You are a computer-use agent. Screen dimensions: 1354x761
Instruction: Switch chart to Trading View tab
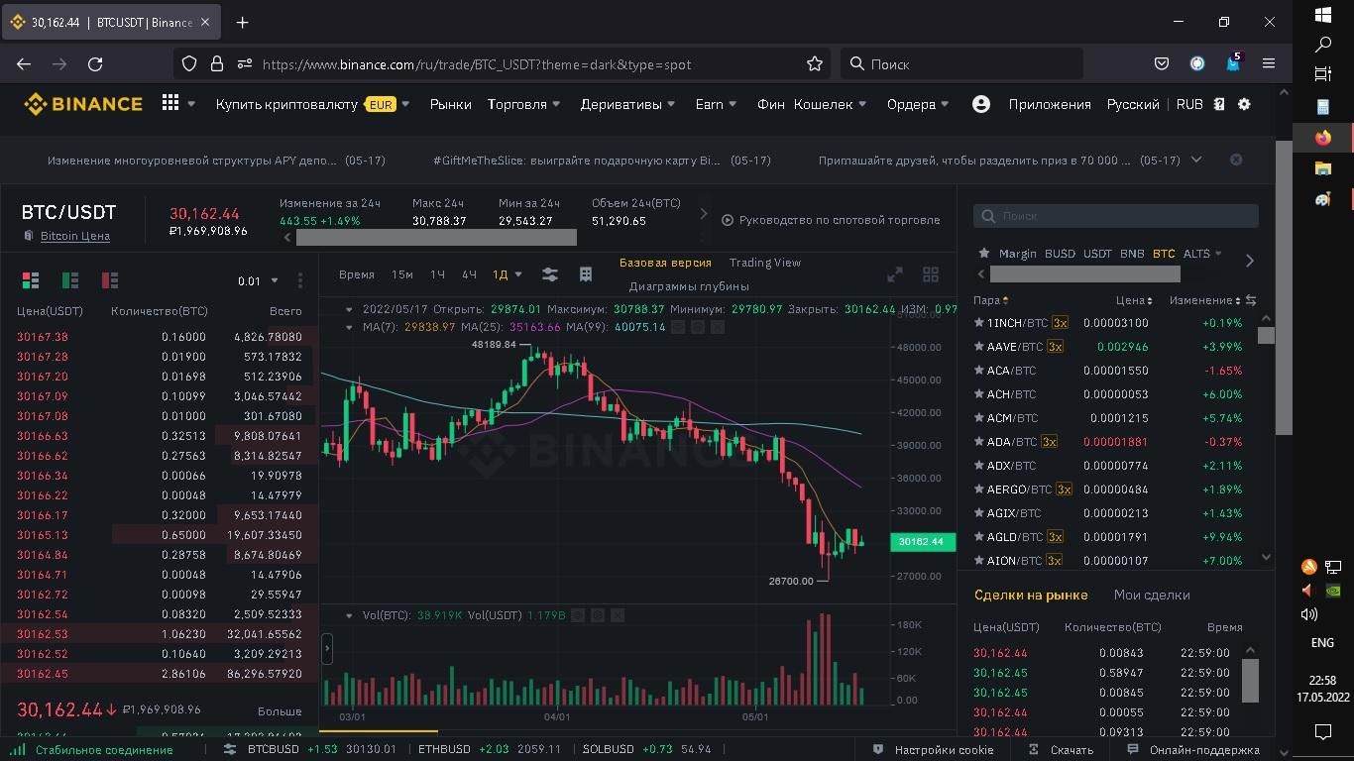click(764, 263)
